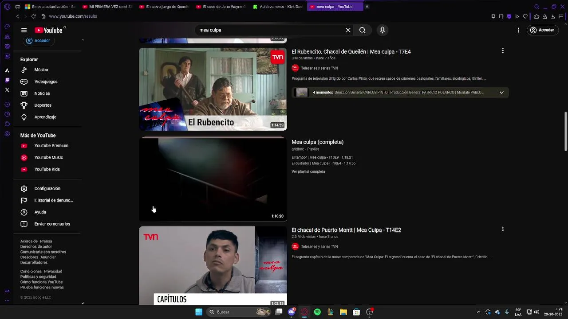Image resolution: width=568 pixels, height=319 pixels.
Task: Click Ver playlist completa
Action: [308, 171]
